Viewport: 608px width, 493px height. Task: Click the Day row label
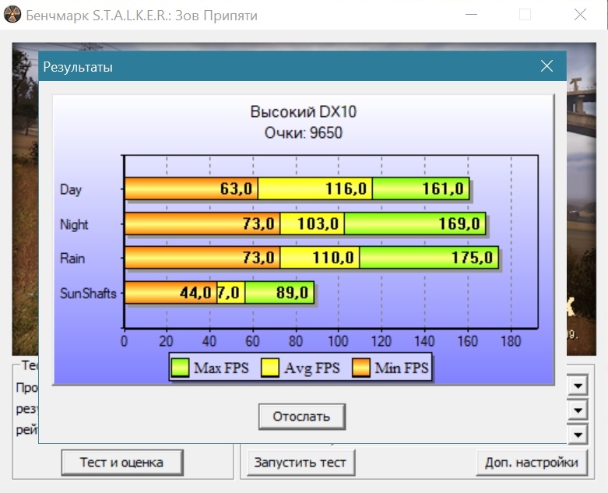coord(71,190)
